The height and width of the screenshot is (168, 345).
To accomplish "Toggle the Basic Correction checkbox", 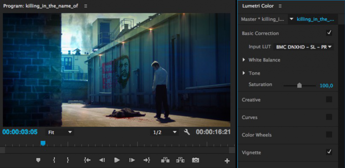I will pyautogui.click(x=329, y=33).
